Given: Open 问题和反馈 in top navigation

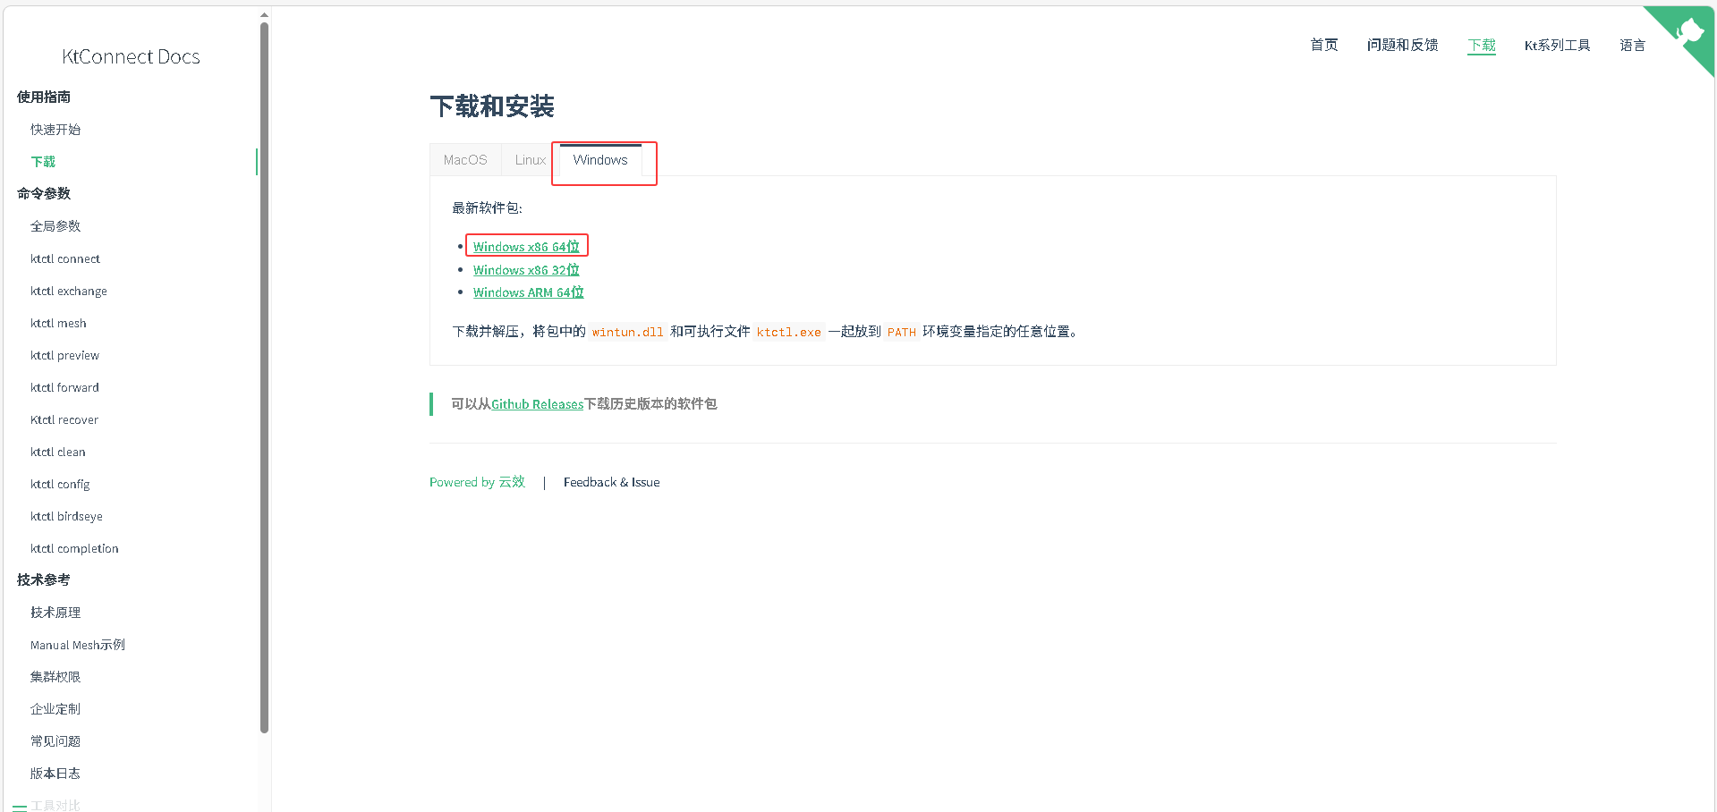Looking at the screenshot, I should click(1402, 45).
